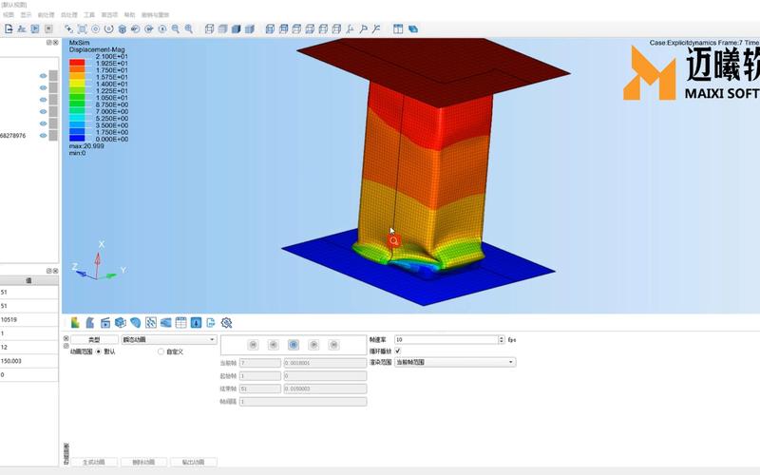Click the 类型 button
The width and height of the screenshot is (760, 475).
tap(94, 340)
